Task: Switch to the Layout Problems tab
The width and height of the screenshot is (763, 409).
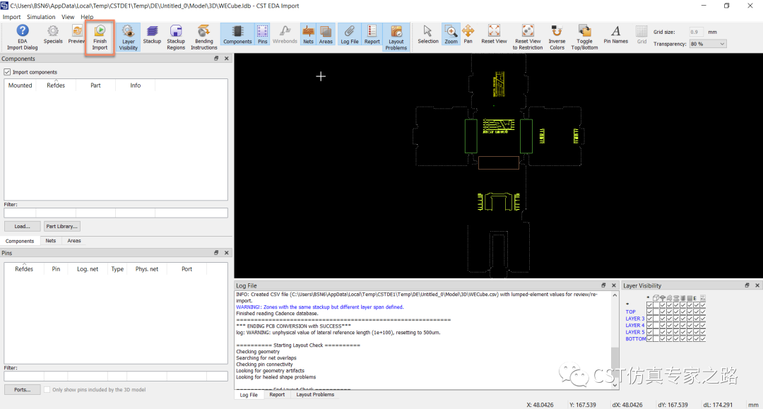Action: 315,394
